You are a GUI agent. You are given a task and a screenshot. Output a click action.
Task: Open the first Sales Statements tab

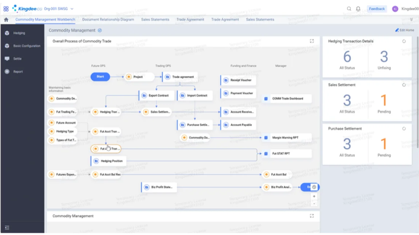155,19
